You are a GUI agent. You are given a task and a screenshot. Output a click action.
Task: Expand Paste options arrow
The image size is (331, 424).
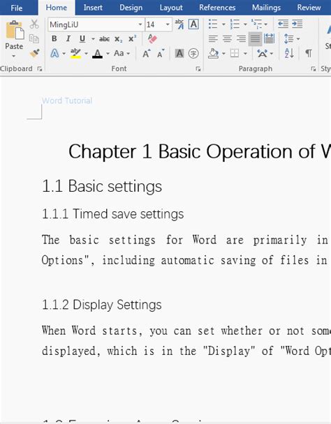[13, 56]
